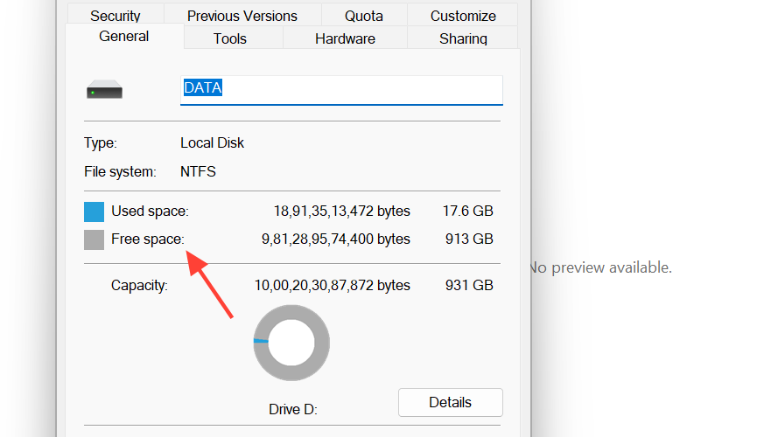
Task: Click the NTFS file system value
Action: (x=198, y=172)
